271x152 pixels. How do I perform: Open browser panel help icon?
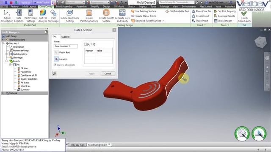[x=46, y=32]
